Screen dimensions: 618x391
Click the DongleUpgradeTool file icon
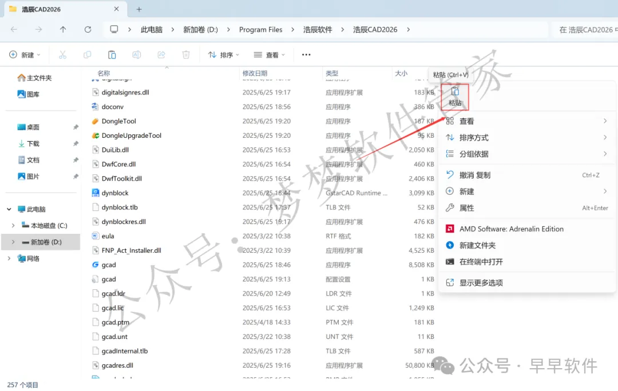pyautogui.click(x=96, y=135)
